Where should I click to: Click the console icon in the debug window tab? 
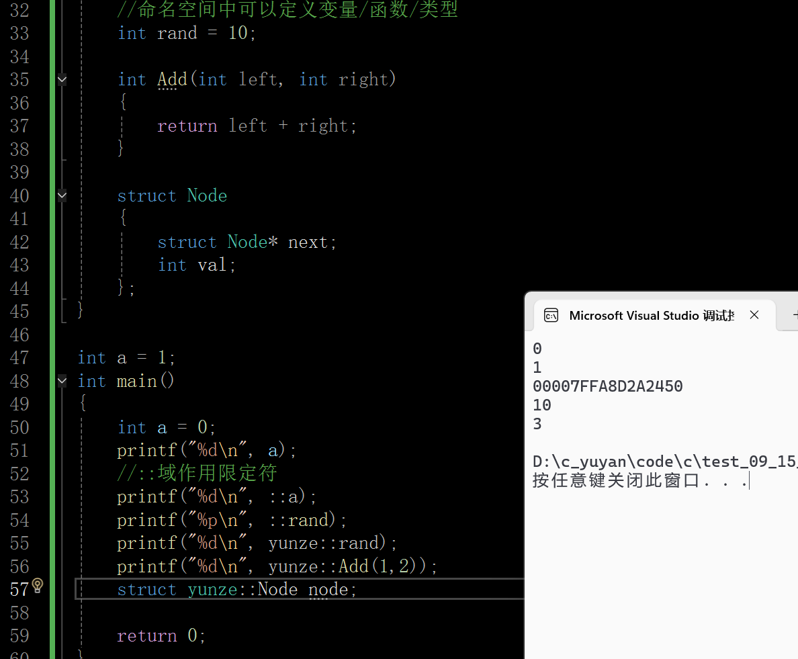(x=551, y=316)
